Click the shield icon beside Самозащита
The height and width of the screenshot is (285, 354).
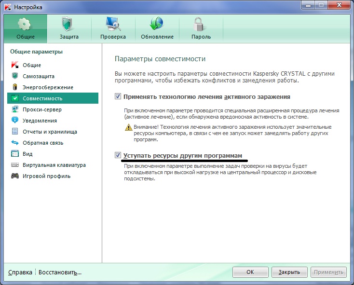tap(15, 76)
